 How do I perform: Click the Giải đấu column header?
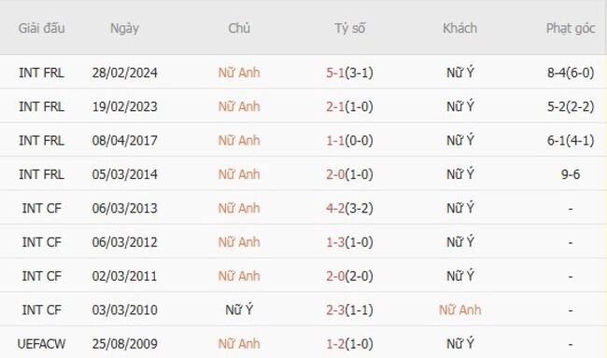tap(41, 28)
